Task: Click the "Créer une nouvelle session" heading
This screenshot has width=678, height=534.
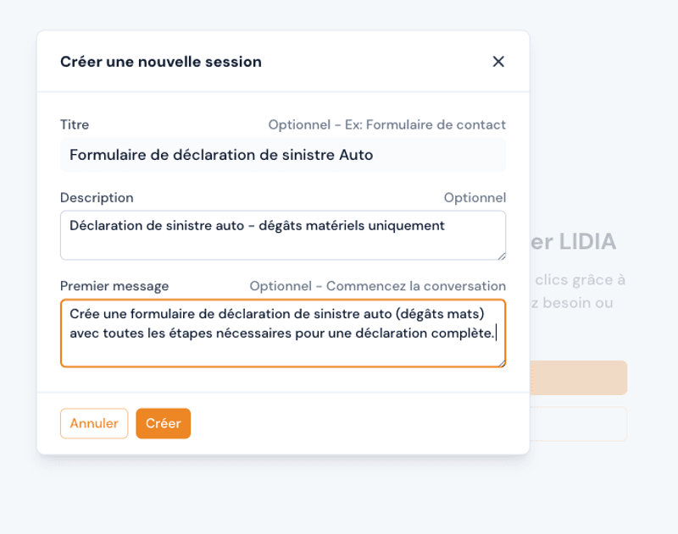Action: [x=161, y=61]
